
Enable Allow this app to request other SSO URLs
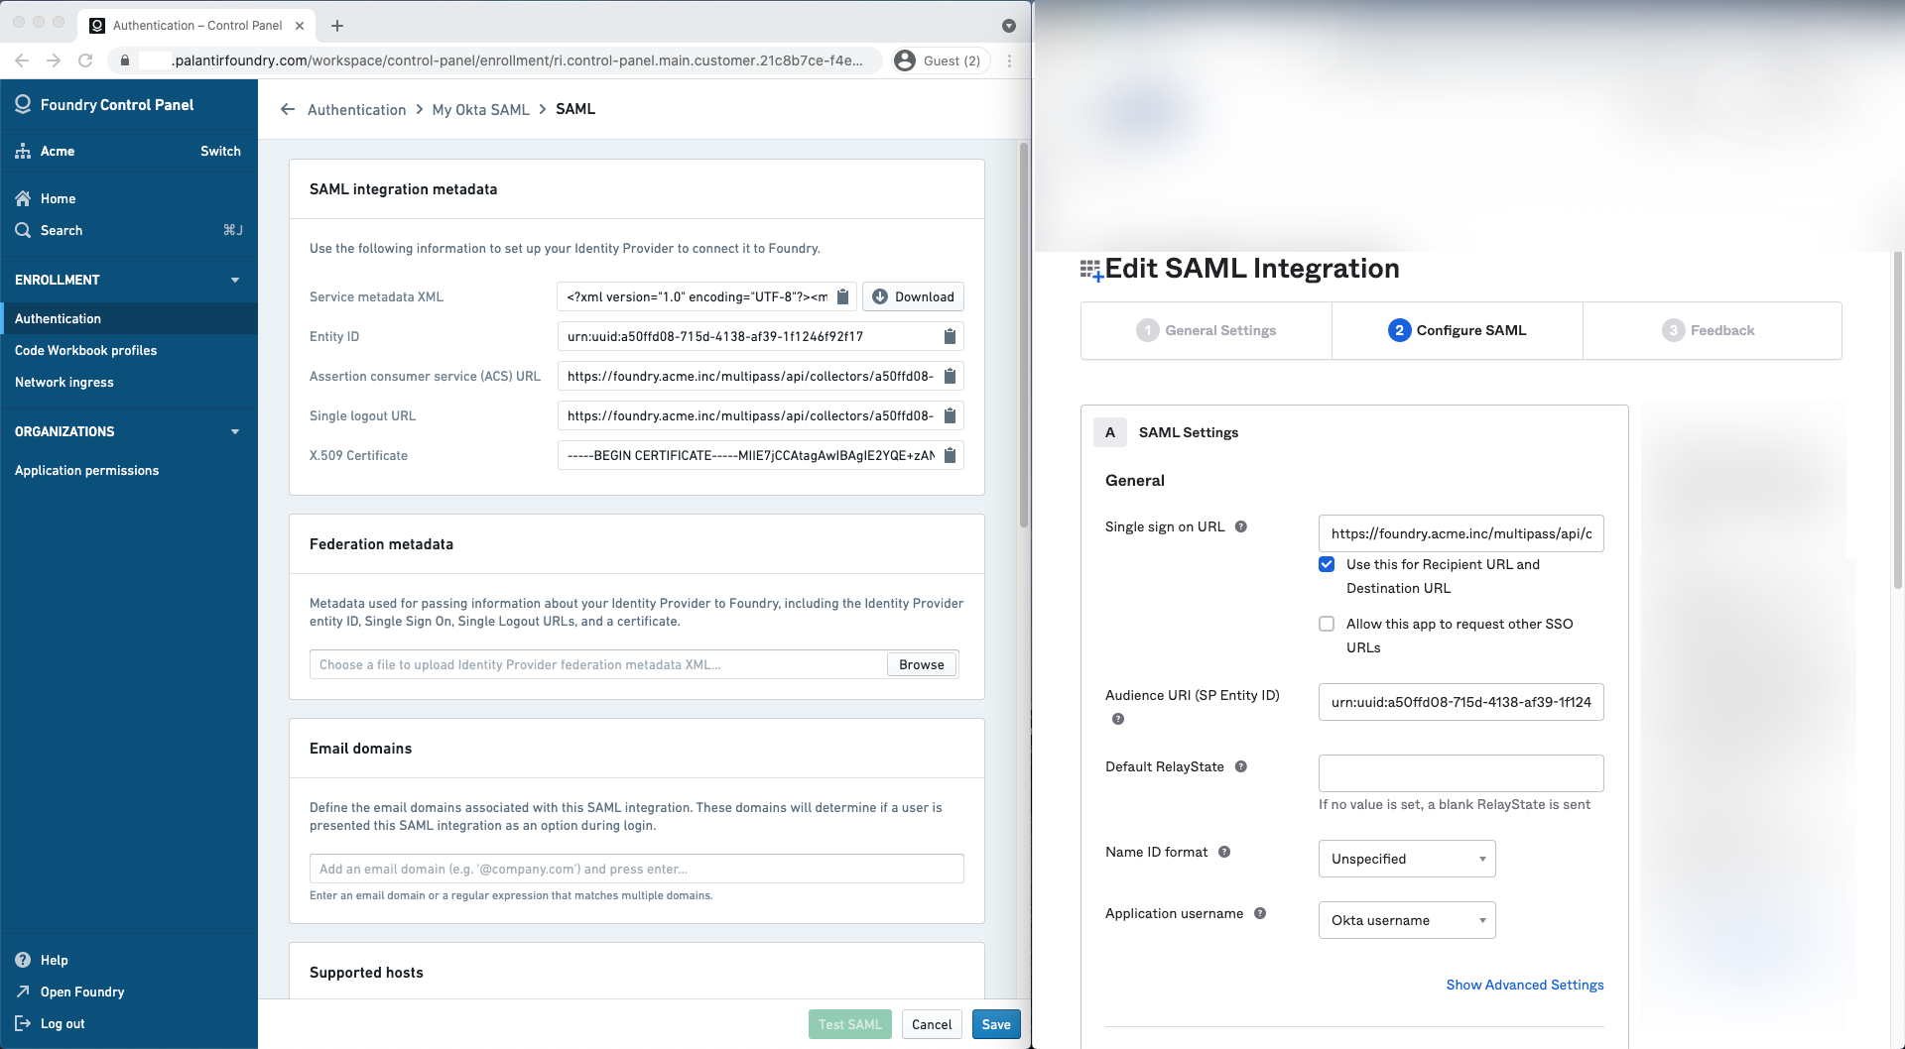[x=1327, y=624]
